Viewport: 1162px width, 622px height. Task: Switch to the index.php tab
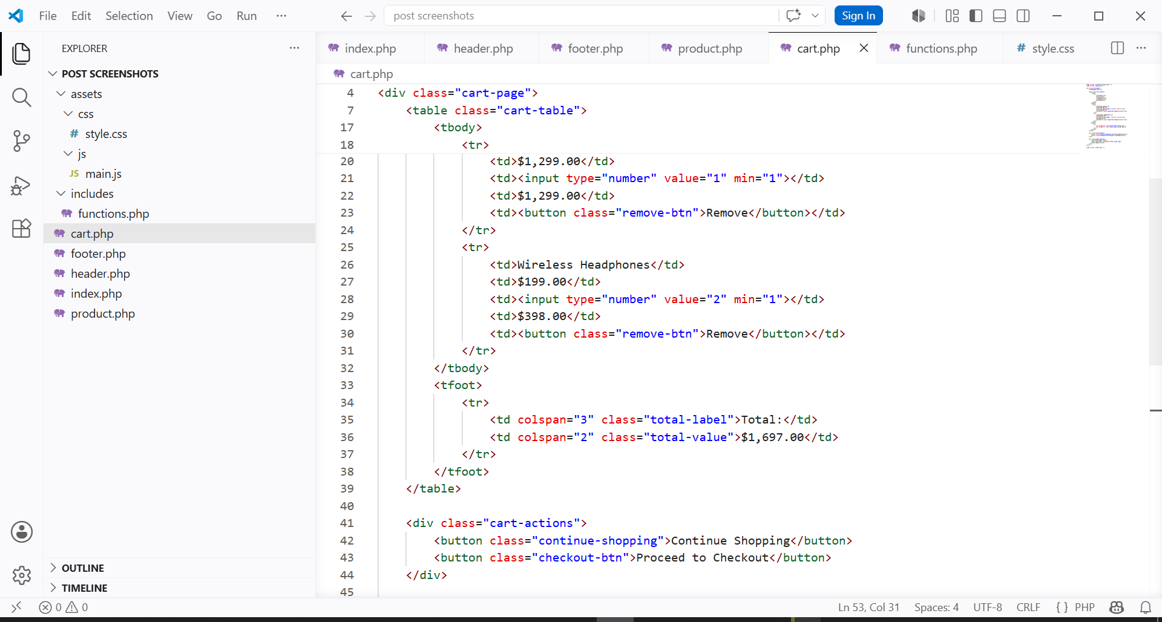pyautogui.click(x=370, y=48)
